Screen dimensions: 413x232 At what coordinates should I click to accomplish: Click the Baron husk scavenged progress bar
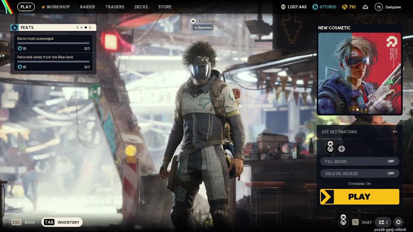pos(54,43)
